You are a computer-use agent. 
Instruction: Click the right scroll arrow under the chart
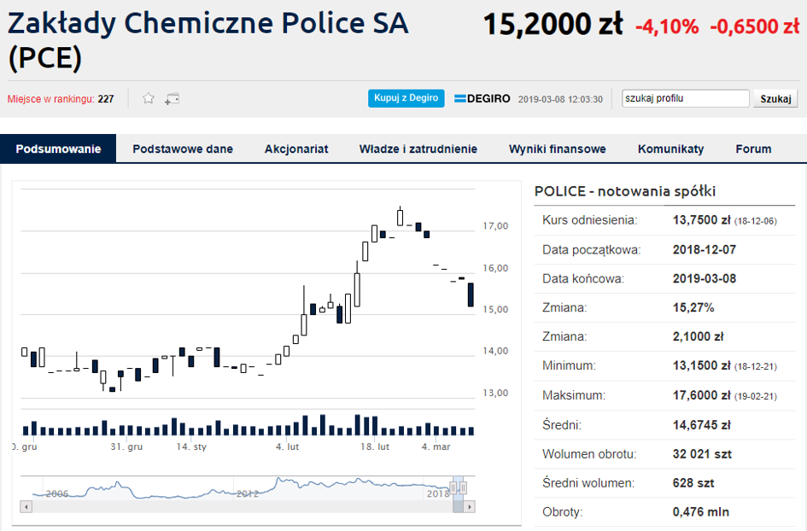pos(470,506)
